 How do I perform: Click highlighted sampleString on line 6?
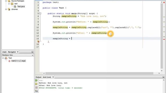69,16
